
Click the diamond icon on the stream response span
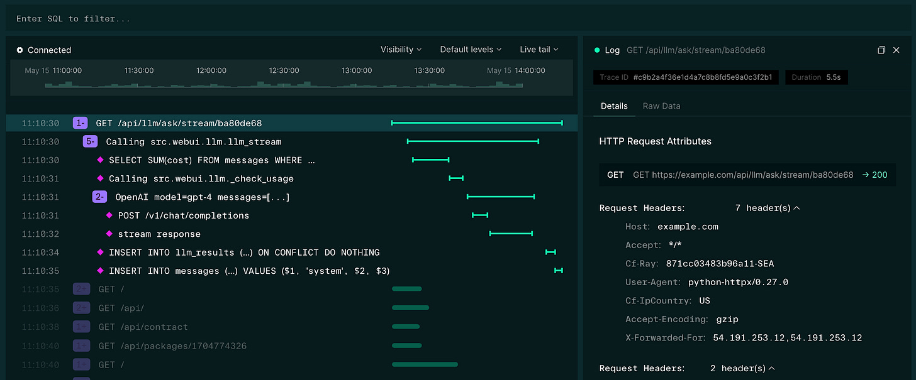tap(109, 233)
